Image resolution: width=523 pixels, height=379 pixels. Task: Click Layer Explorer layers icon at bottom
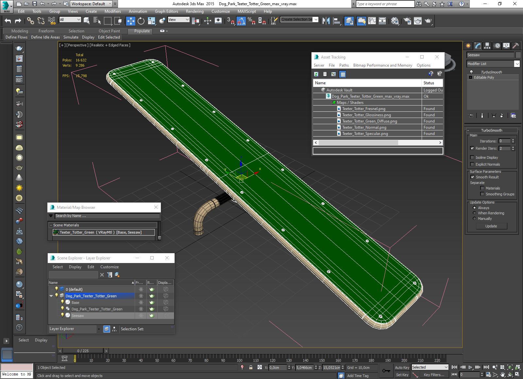pyautogui.click(x=107, y=329)
